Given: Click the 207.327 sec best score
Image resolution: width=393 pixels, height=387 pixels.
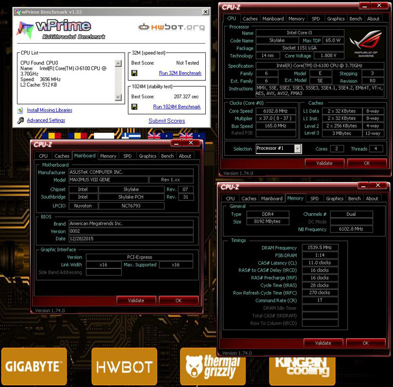Looking at the screenshot, I should pyautogui.click(x=186, y=97).
